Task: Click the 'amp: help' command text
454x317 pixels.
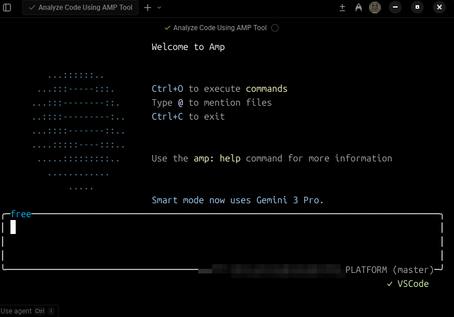Action: [x=217, y=158]
